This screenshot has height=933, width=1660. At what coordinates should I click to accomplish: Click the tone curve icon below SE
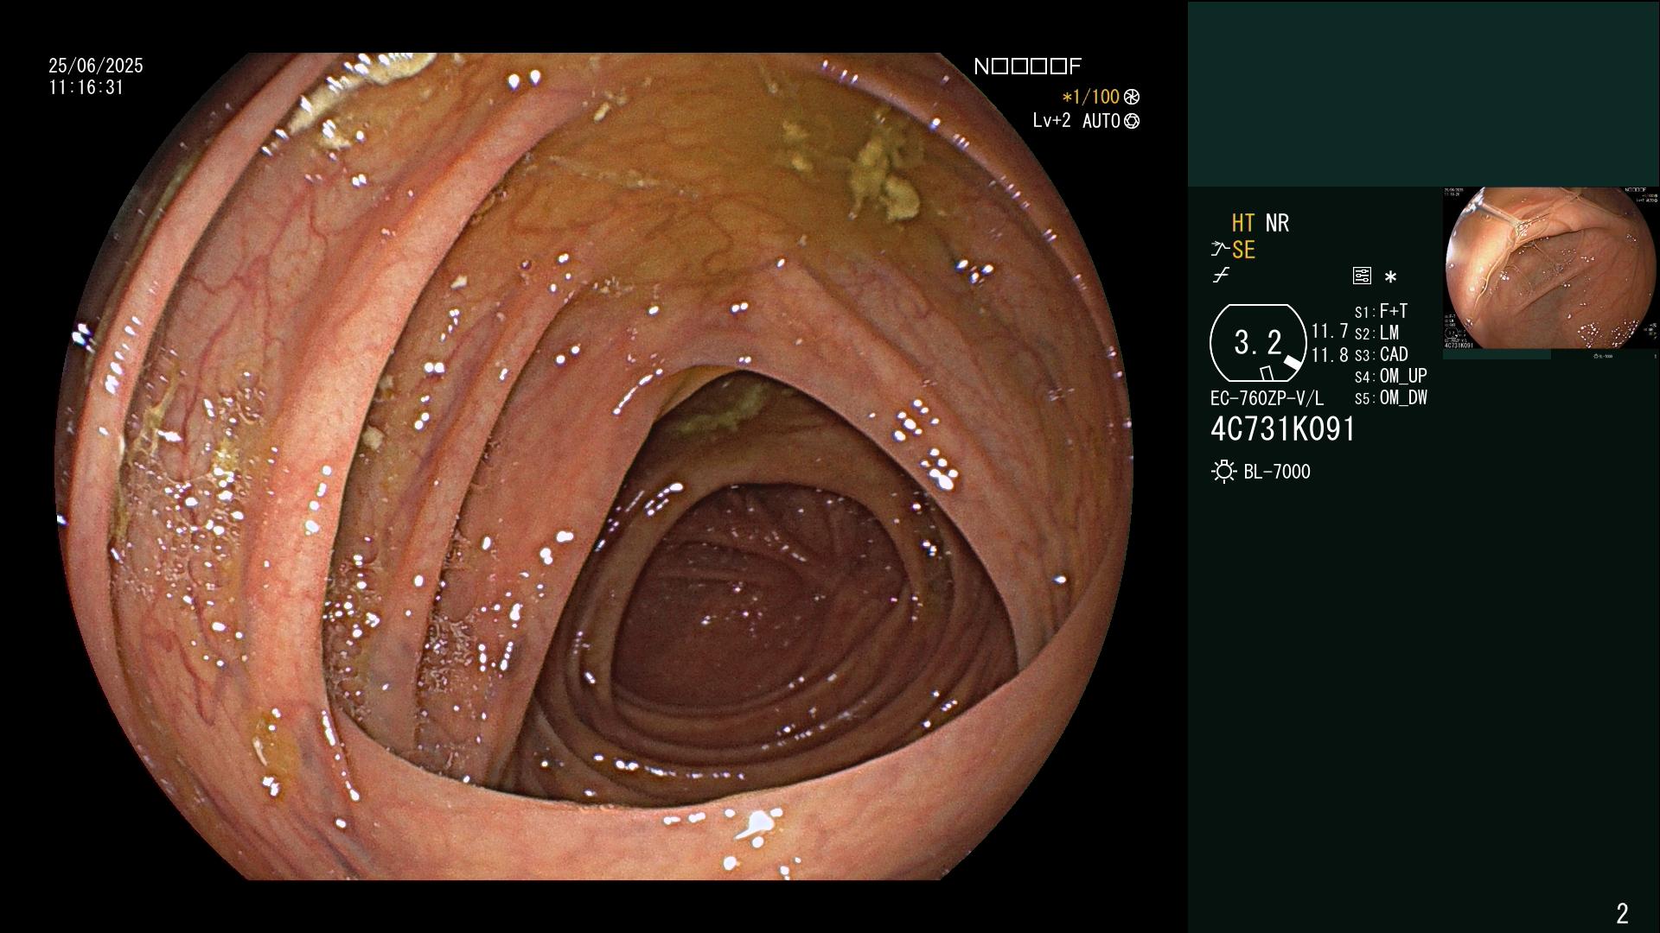(1221, 276)
